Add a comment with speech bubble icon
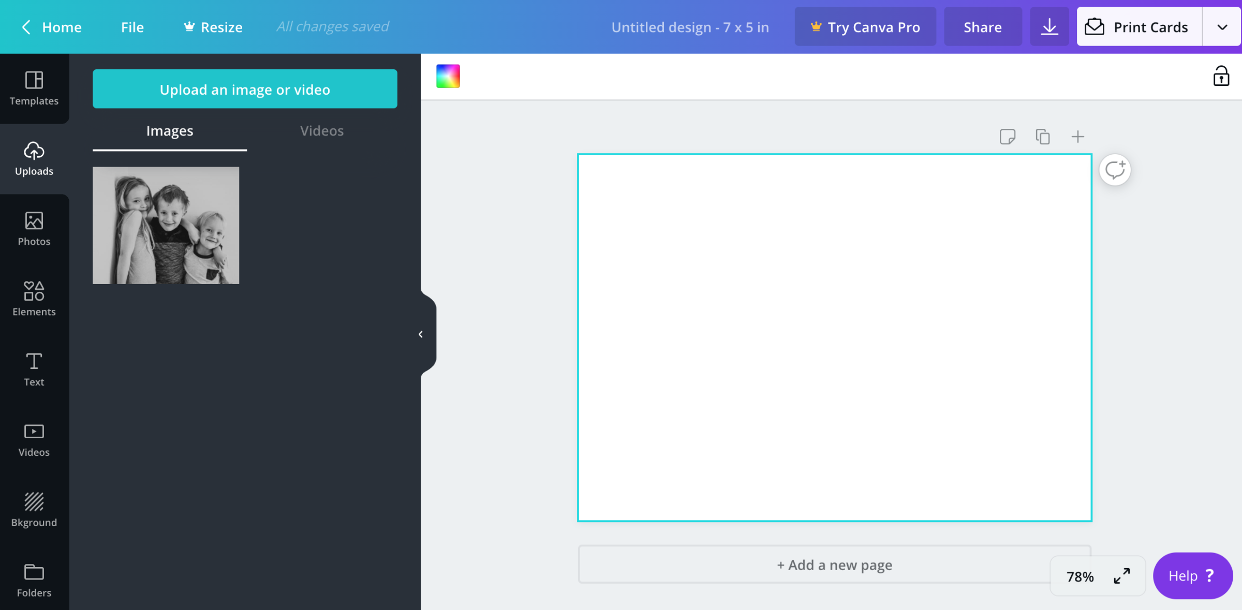 [1115, 170]
